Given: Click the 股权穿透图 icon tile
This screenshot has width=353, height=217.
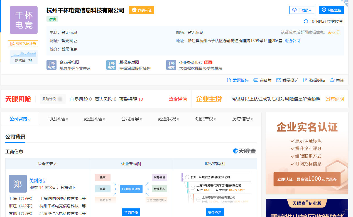Looking at the screenshot, I should pos(111,65).
